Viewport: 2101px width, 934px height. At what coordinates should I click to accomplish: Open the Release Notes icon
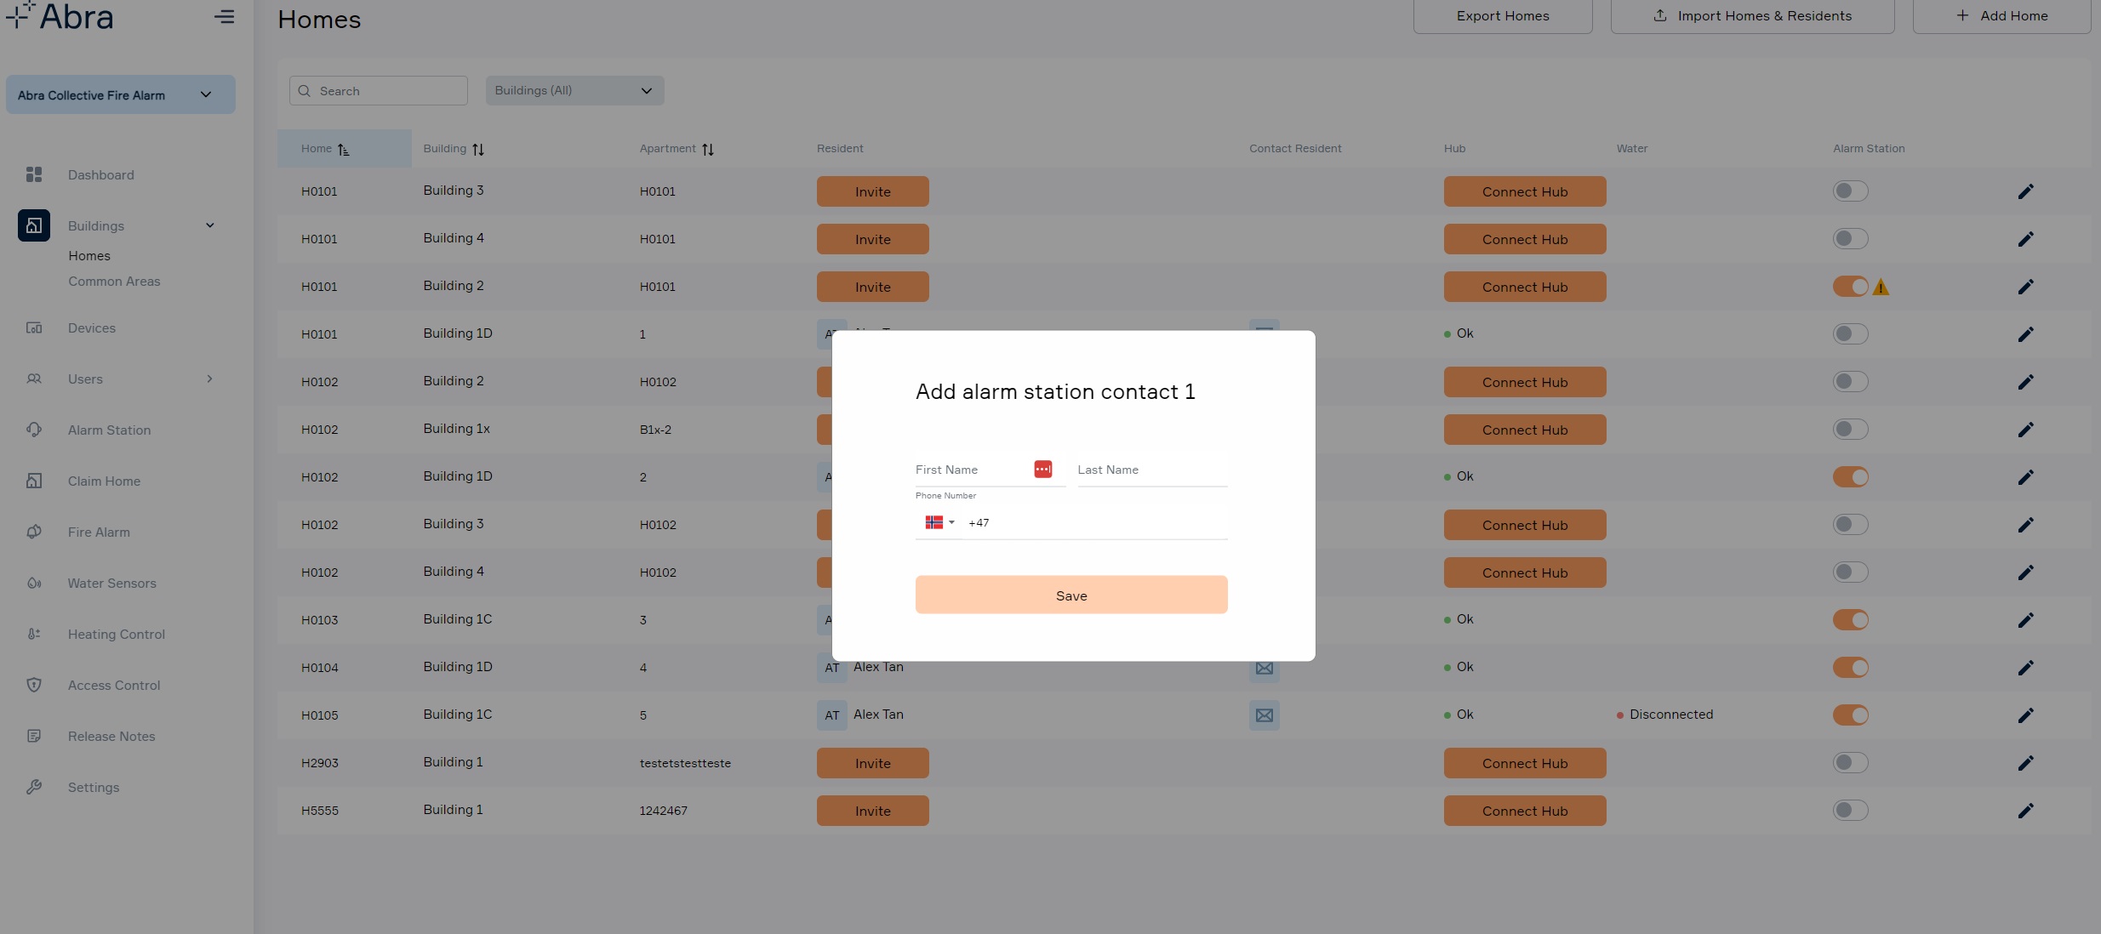click(x=34, y=736)
